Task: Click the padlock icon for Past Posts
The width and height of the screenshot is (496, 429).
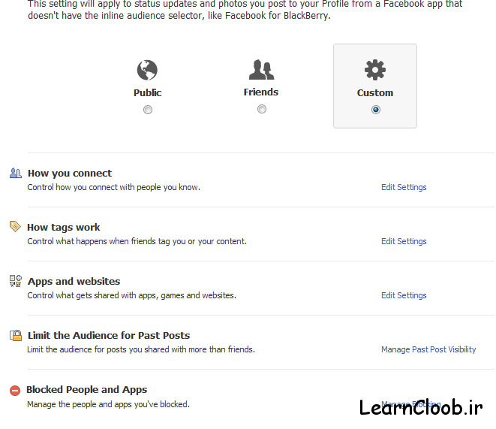Action: tap(16, 335)
